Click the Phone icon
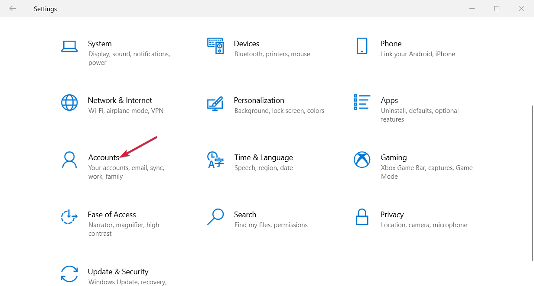 point(362,46)
